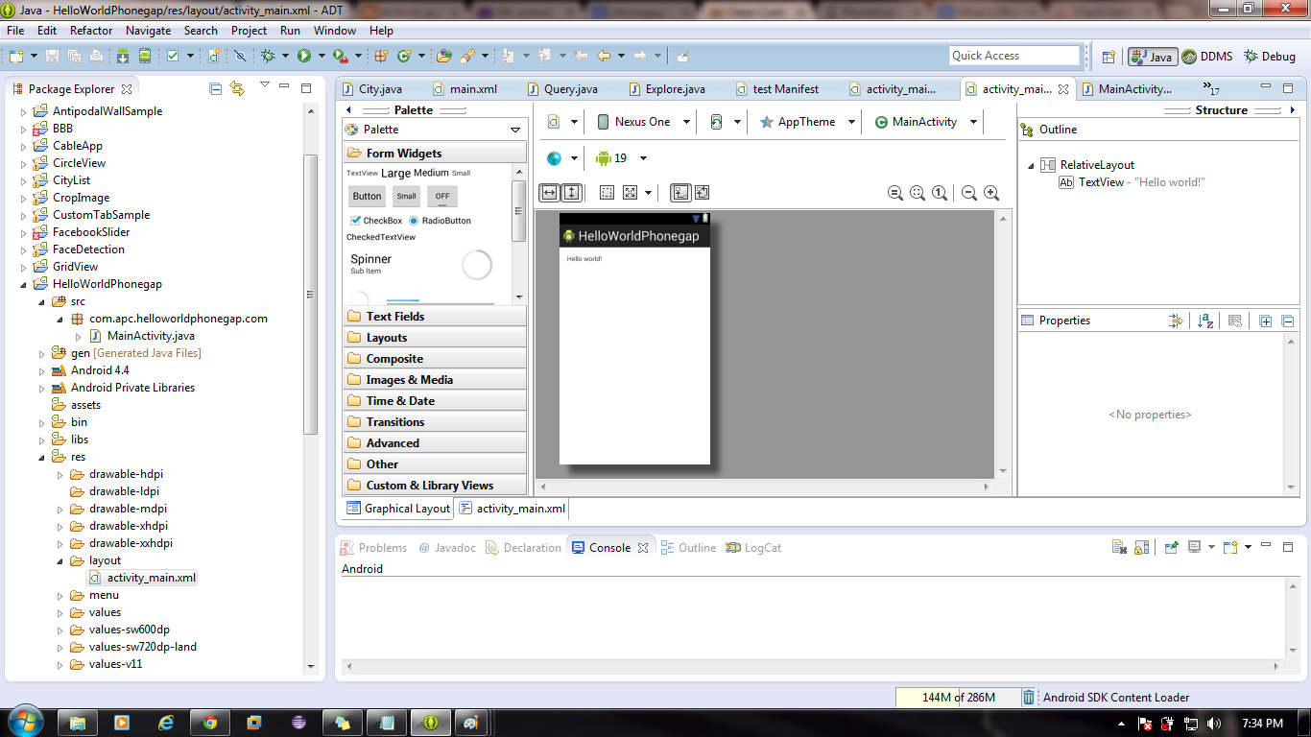The height and width of the screenshot is (737, 1311).
Task: Zoom layout to 100 percent
Action: 940,193
